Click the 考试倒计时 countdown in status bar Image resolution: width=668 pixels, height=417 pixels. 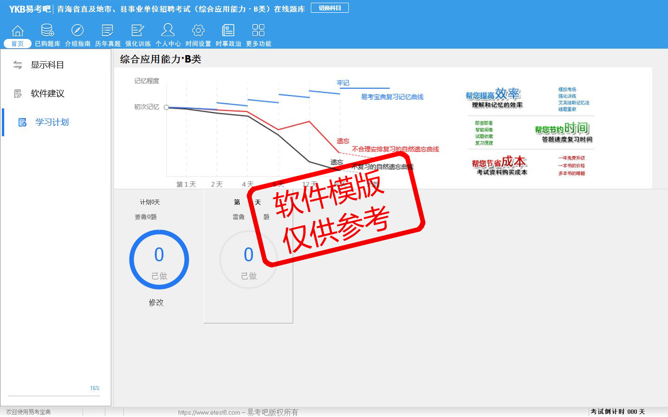click(617, 411)
